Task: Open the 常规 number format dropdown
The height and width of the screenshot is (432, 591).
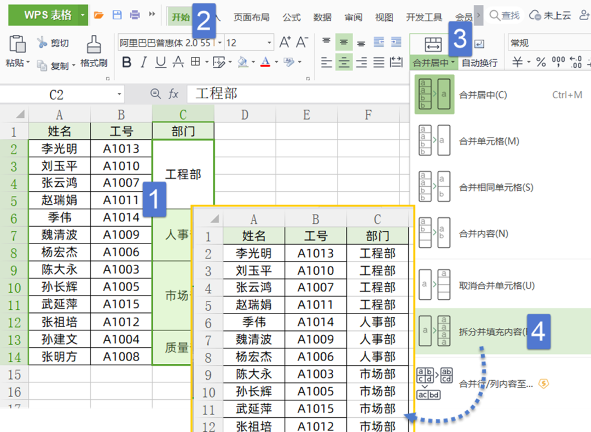Action: click(549, 43)
